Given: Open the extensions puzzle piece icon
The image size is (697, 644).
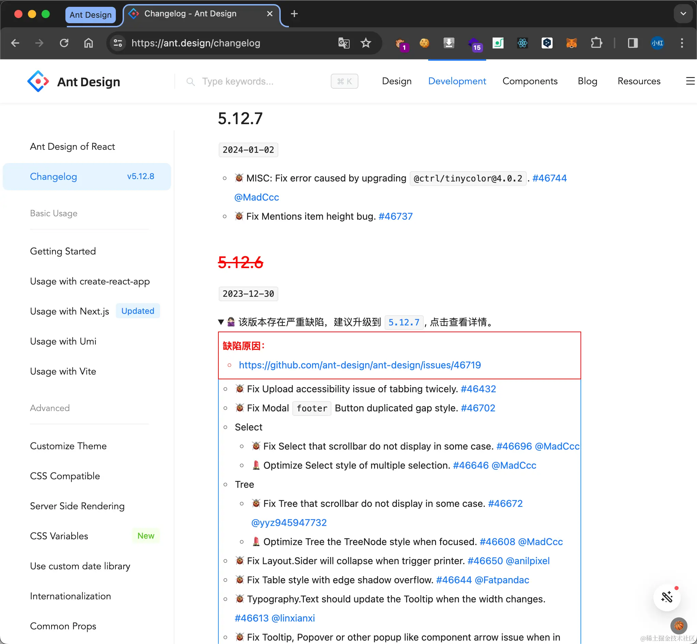Looking at the screenshot, I should (x=597, y=43).
